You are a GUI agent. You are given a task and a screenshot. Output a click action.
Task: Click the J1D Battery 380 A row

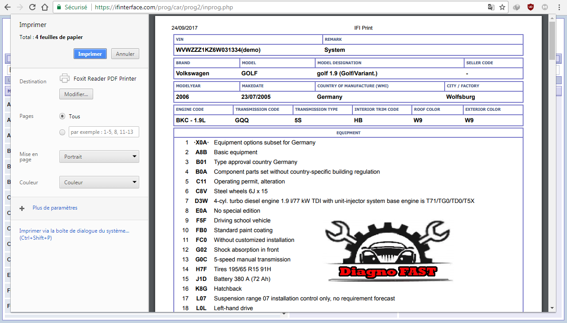(226, 279)
